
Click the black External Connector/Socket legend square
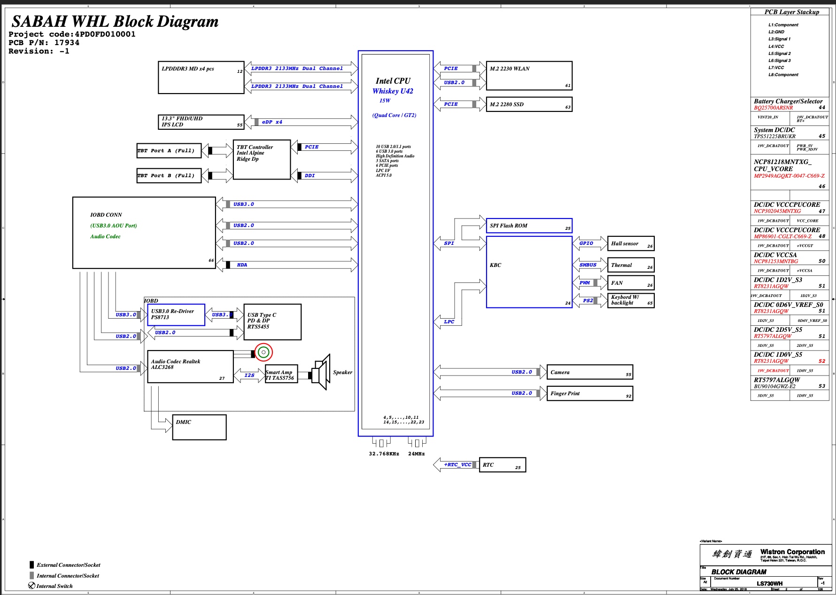coord(31,565)
